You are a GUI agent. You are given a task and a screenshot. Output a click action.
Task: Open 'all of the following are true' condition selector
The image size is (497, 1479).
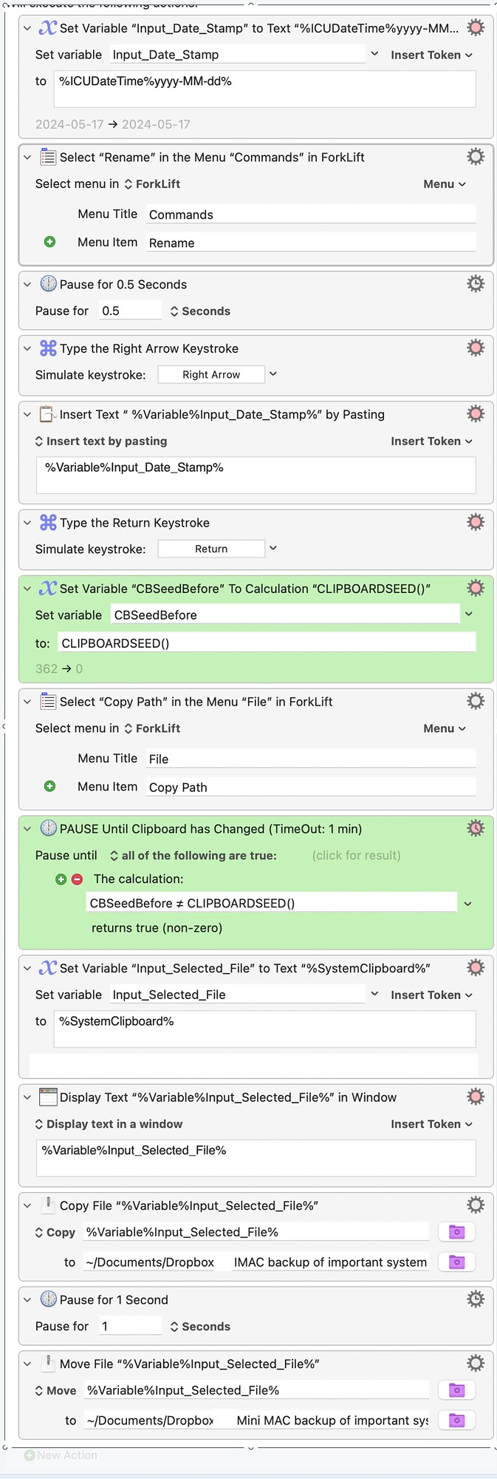pos(193,856)
